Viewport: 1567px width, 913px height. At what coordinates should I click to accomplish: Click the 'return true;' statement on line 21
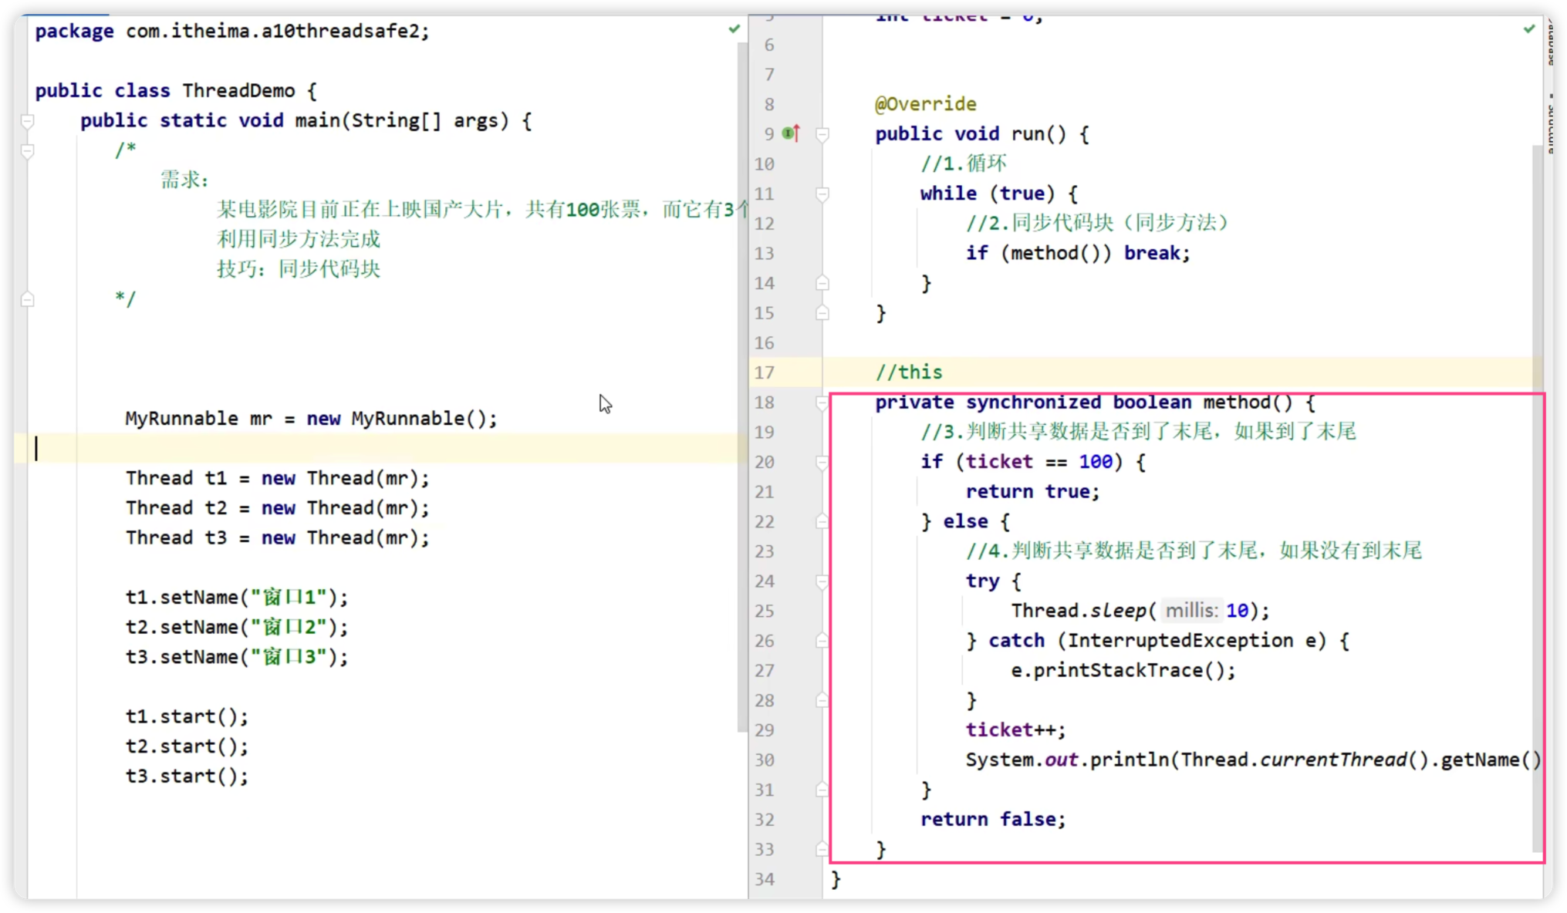(1032, 492)
